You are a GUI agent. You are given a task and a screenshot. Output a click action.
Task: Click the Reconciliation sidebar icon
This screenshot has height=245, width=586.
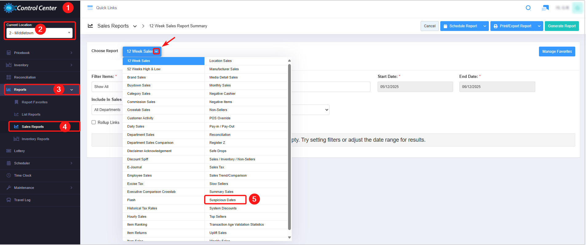(x=9, y=77)
